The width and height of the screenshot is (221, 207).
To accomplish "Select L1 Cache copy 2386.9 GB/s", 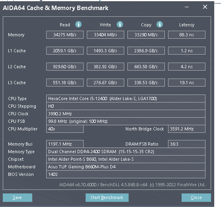I will click(146, 51).
